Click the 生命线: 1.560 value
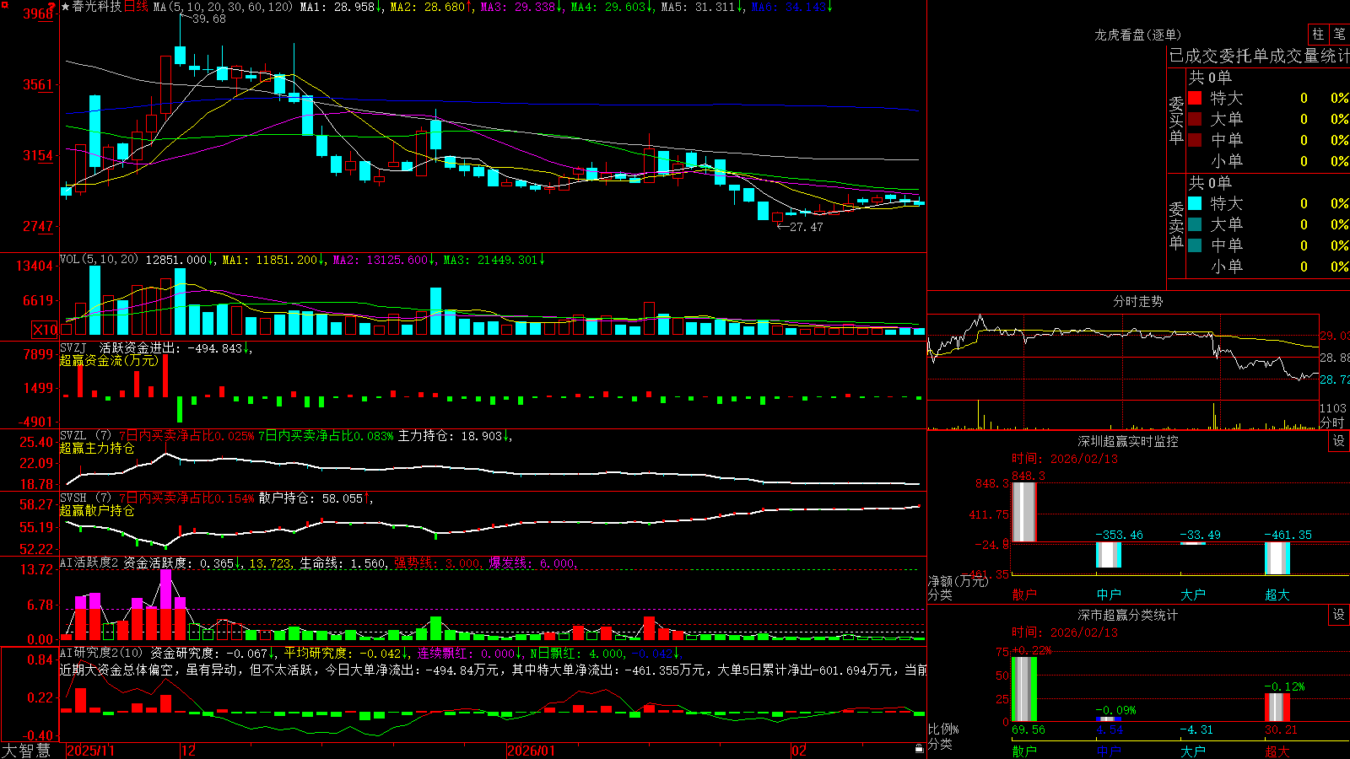 [343, 563]
